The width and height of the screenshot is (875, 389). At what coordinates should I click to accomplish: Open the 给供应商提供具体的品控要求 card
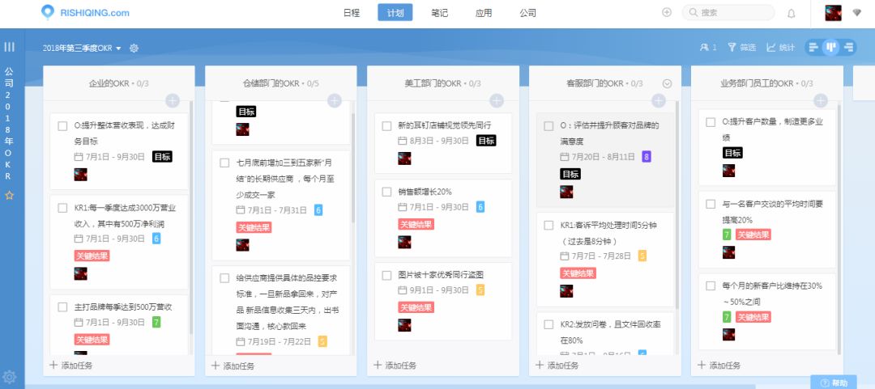pyautogui.click(x=280, y=311)
